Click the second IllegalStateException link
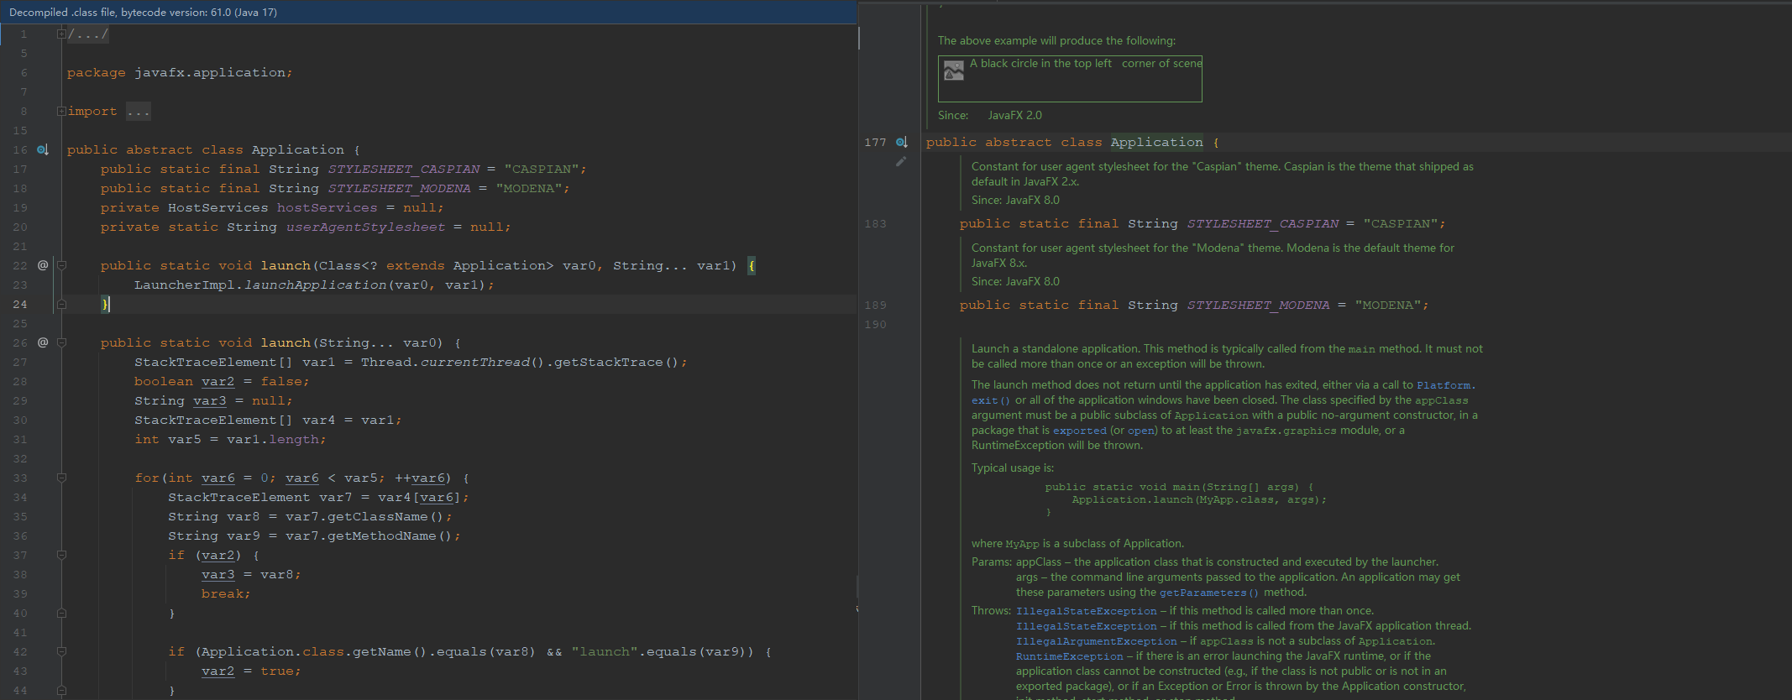The height and width of the screenshot is (700, 1792). [x=1087, y=626]
